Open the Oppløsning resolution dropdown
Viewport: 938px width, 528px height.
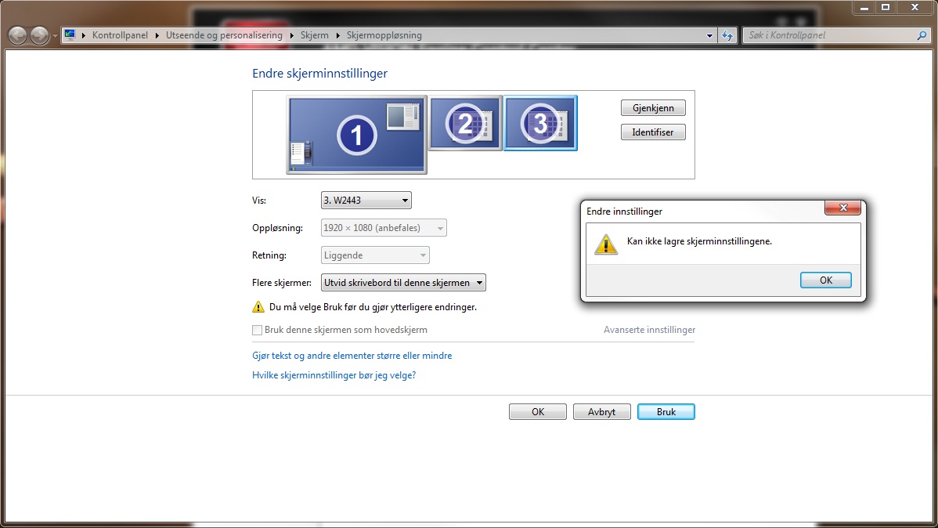(384, 228)
